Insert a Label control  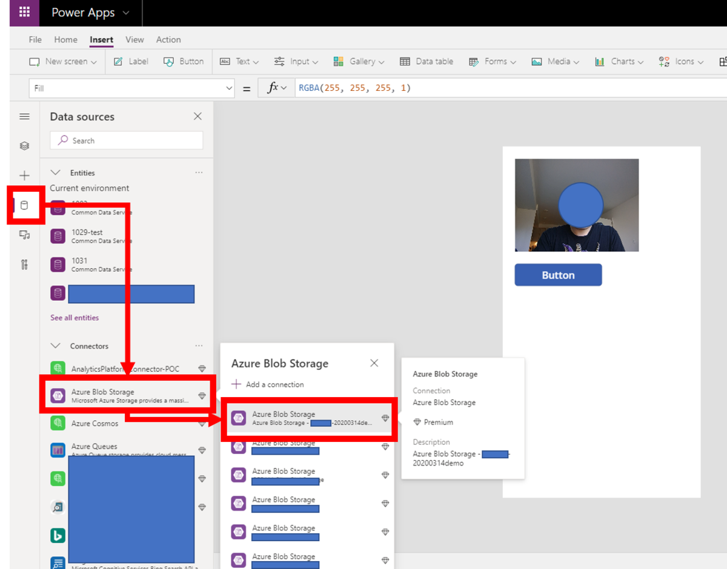131,61
